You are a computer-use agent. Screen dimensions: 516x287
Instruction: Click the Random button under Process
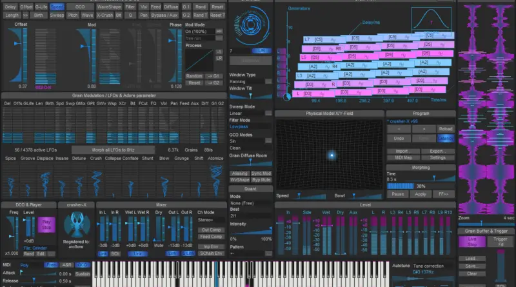pyautogui.click(x=194, y=76)
